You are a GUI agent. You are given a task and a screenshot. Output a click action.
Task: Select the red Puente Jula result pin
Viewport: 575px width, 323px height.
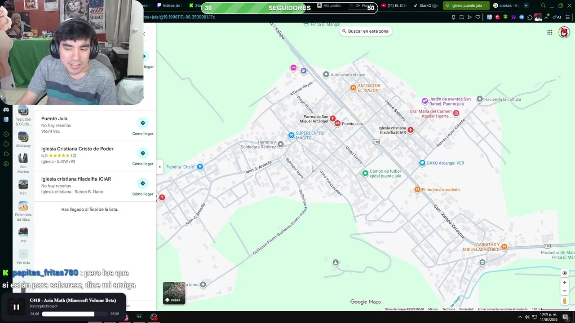337,123
